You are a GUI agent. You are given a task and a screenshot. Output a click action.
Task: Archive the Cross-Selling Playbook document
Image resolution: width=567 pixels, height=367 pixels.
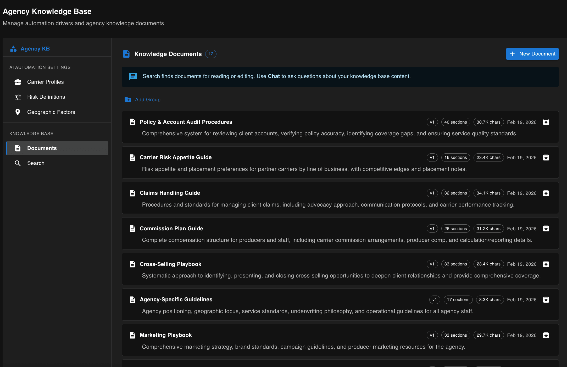click(x=546, y=264)
